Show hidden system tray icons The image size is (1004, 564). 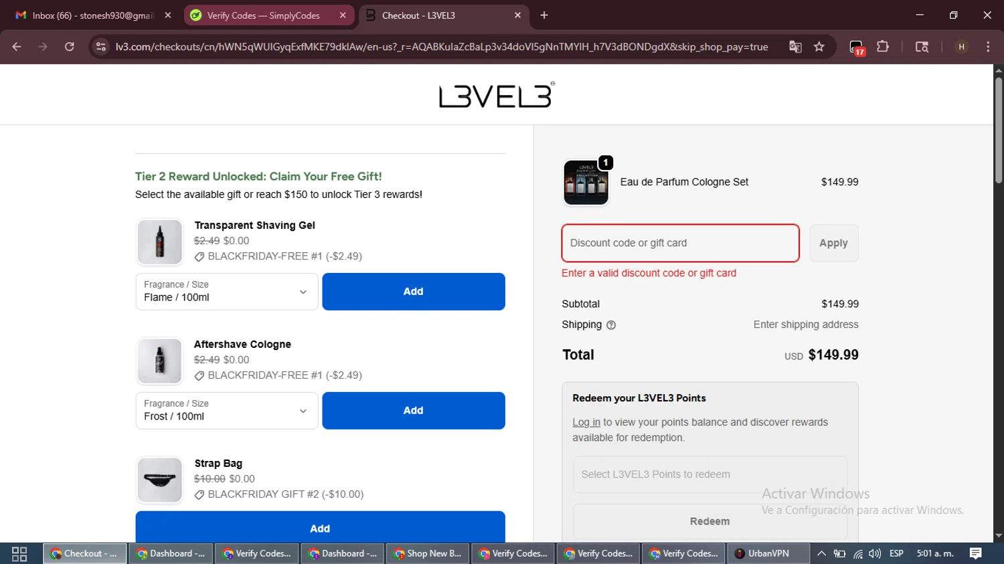point(821,553)
